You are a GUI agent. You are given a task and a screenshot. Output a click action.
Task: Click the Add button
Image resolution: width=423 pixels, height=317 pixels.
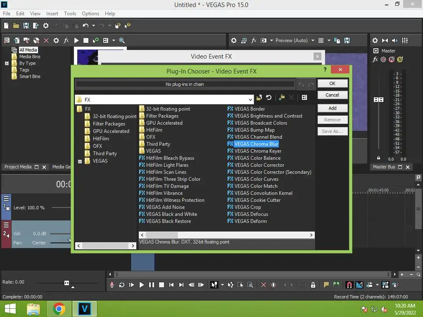tap(333, 108)
